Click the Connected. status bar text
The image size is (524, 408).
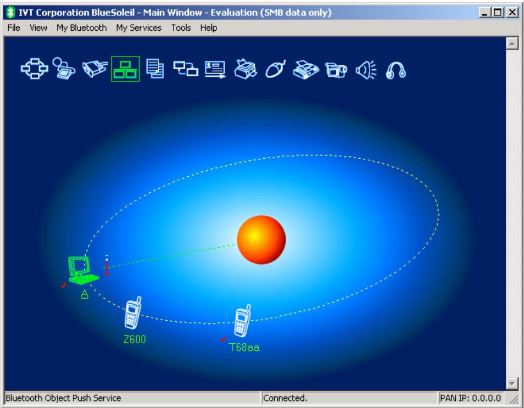pos(285,398)
